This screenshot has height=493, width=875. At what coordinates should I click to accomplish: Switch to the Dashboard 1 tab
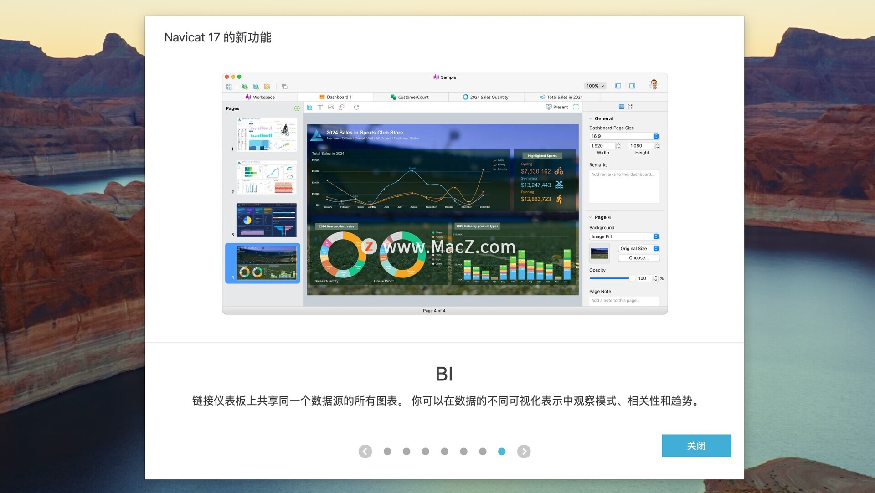tap(335, 97)
